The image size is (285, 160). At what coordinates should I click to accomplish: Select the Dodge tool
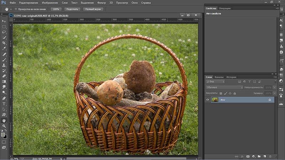click(x=4, y=92)
